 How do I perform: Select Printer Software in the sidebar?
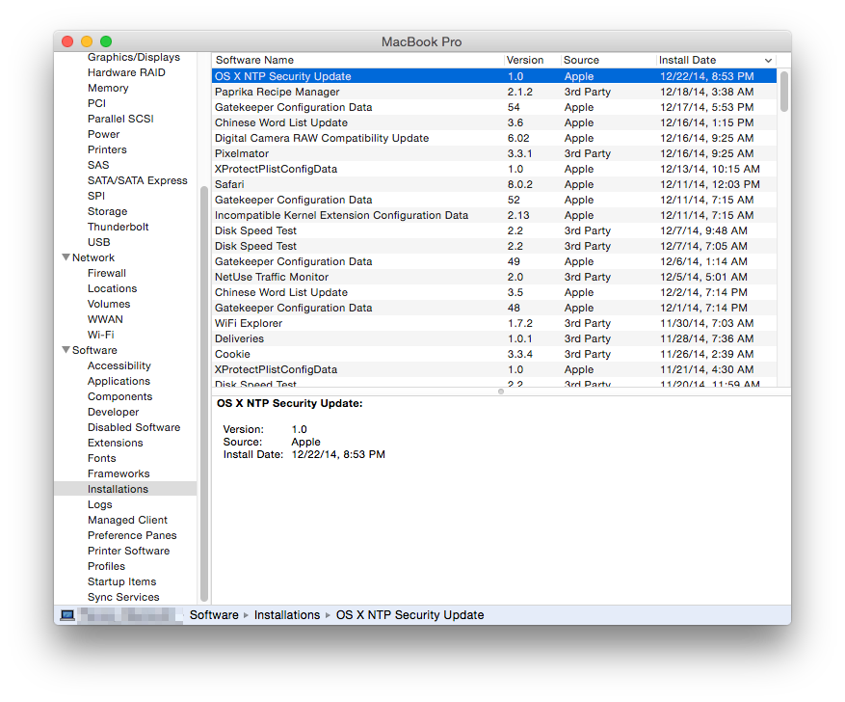128,551
